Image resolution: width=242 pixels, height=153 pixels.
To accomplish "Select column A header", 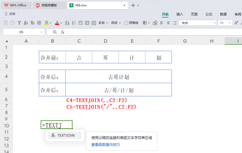I will pos(26,41).
